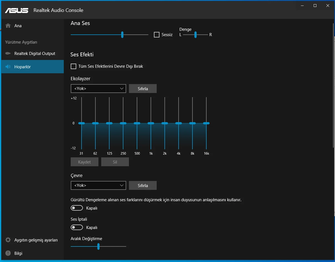Turn on the Gürültü Dengeleme toggle
The width and height of the screenshot is (335, 262).
click(77, 208)
